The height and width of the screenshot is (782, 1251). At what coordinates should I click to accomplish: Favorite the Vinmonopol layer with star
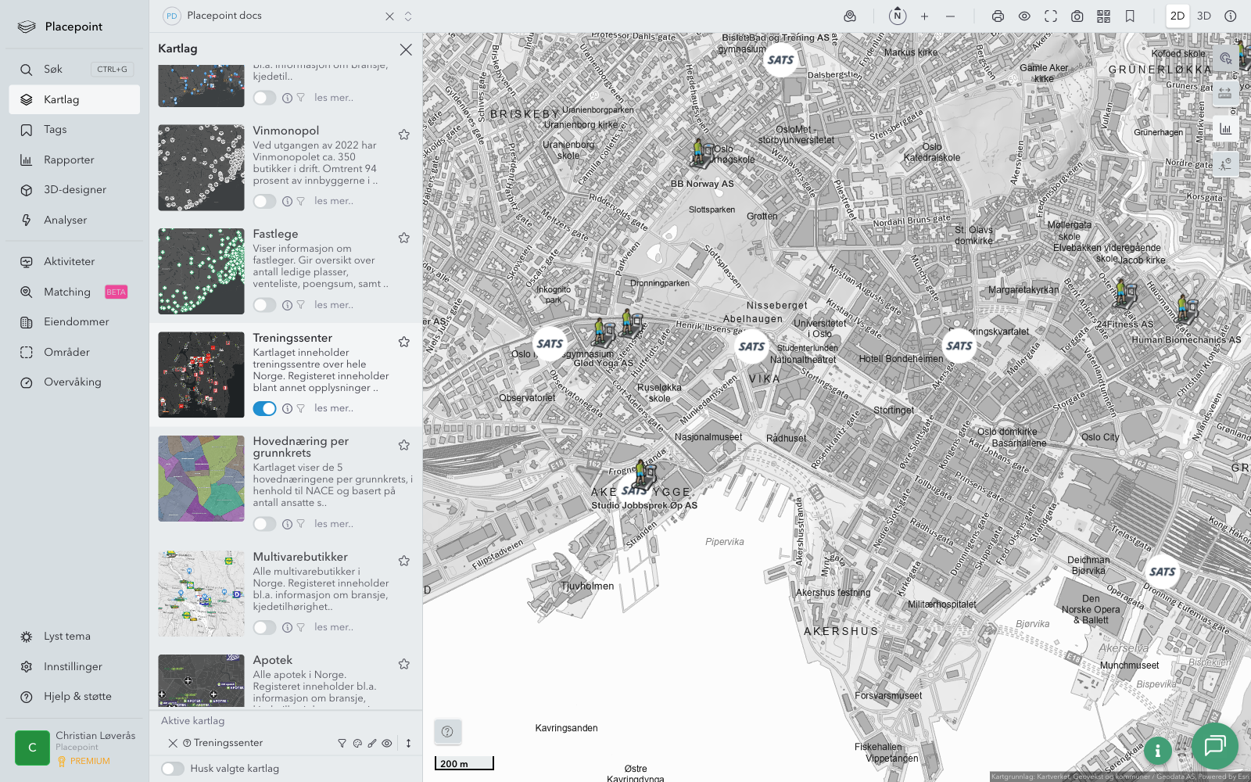point(404,135)
